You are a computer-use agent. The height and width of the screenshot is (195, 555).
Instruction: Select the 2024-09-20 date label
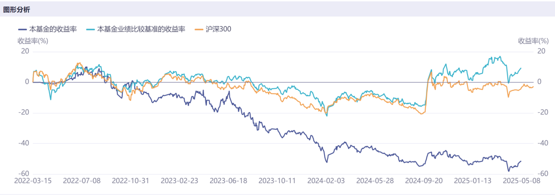[x=424, y=180]
